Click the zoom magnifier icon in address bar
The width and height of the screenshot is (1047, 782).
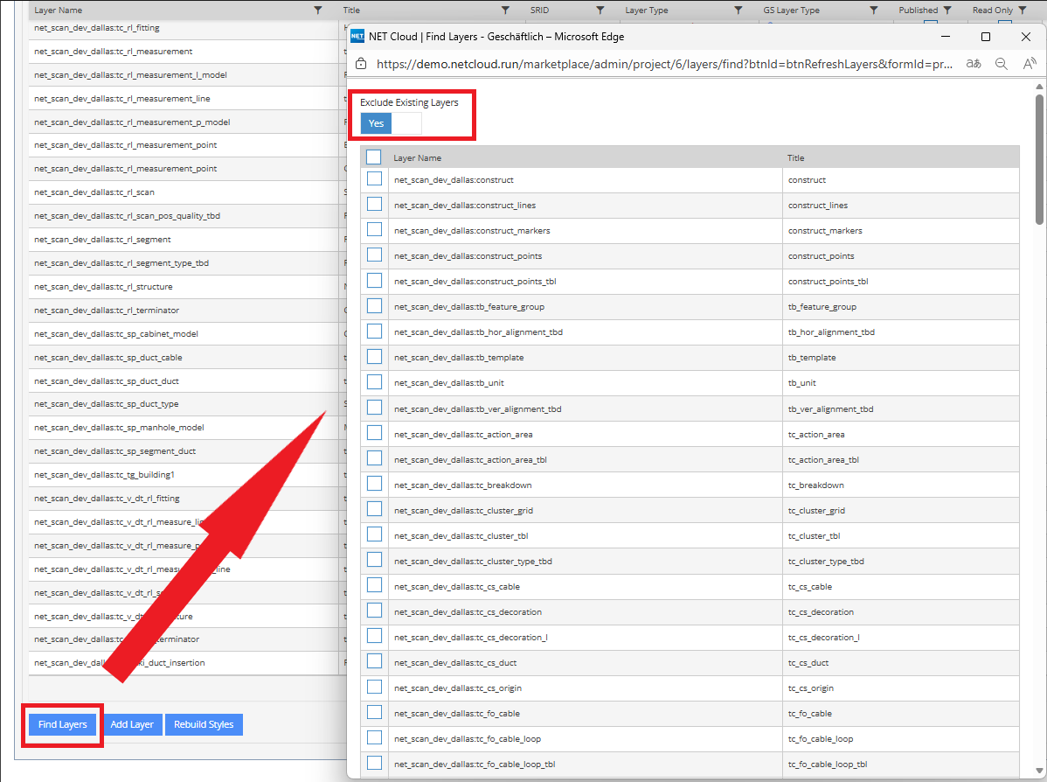(x=1002, y=64)
